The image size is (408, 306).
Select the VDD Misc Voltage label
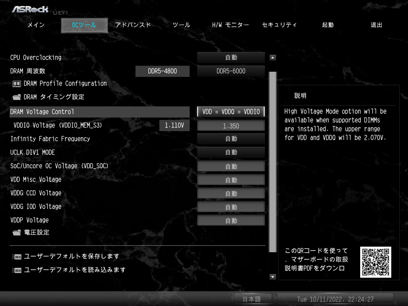(x=36, y=180)
